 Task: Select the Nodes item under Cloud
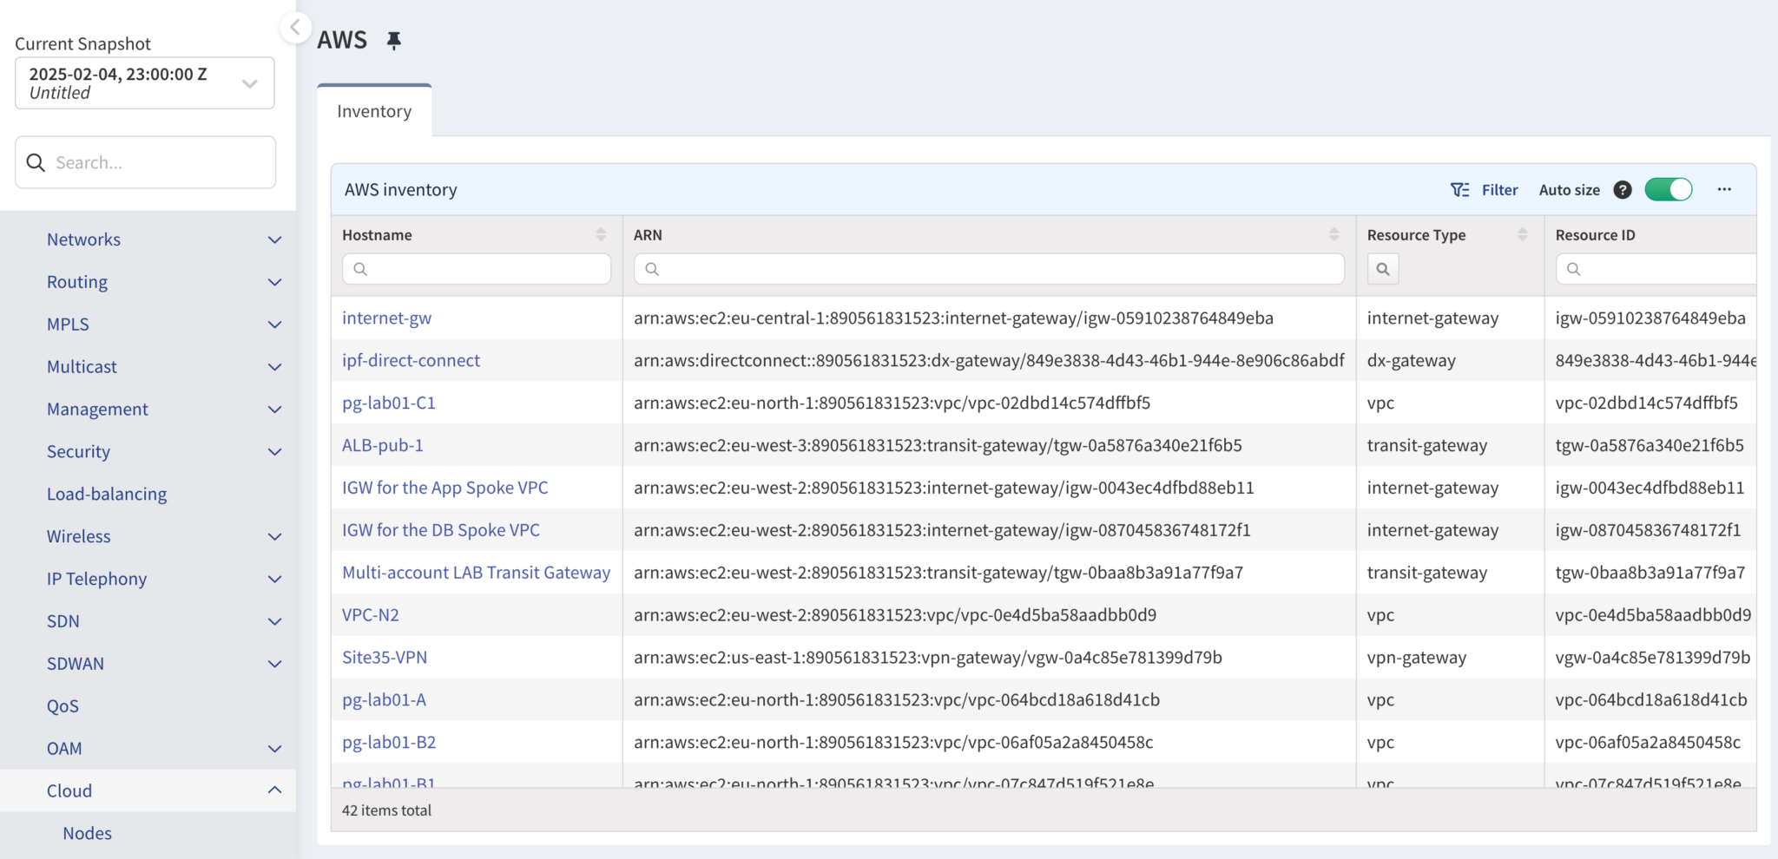[87, 833]
